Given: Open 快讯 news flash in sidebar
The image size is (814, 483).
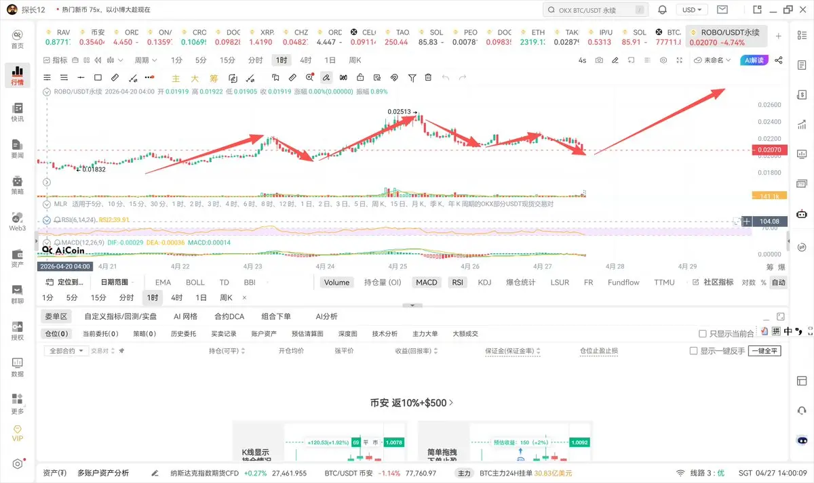Looking at the screenshot, I should coord(17,112).
